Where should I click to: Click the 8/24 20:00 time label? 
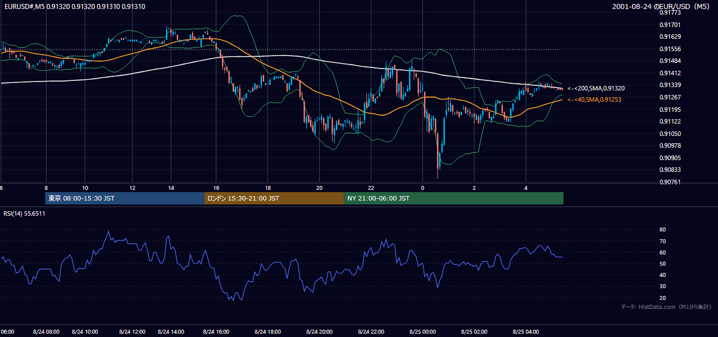319,332
